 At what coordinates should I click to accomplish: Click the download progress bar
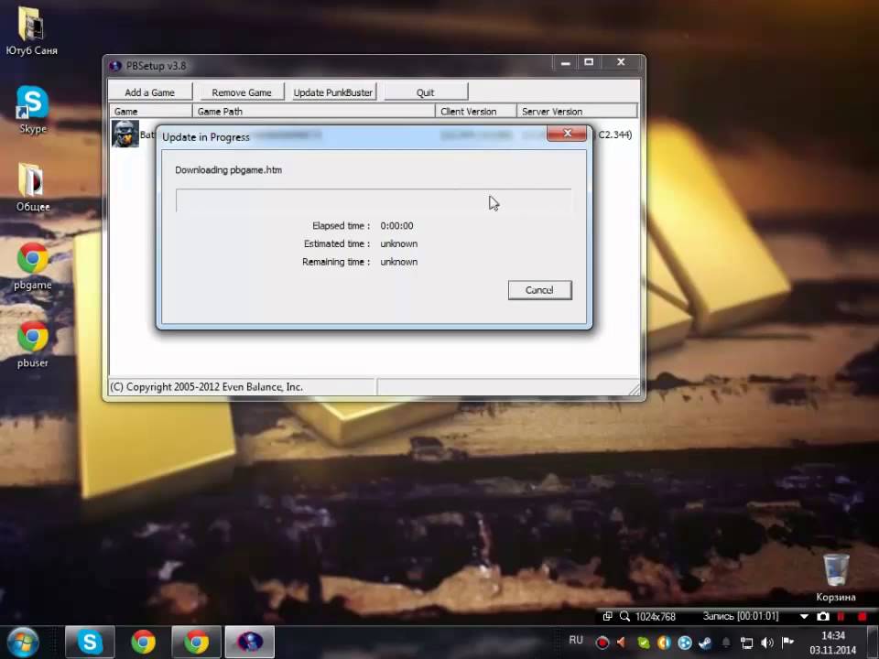374,200
